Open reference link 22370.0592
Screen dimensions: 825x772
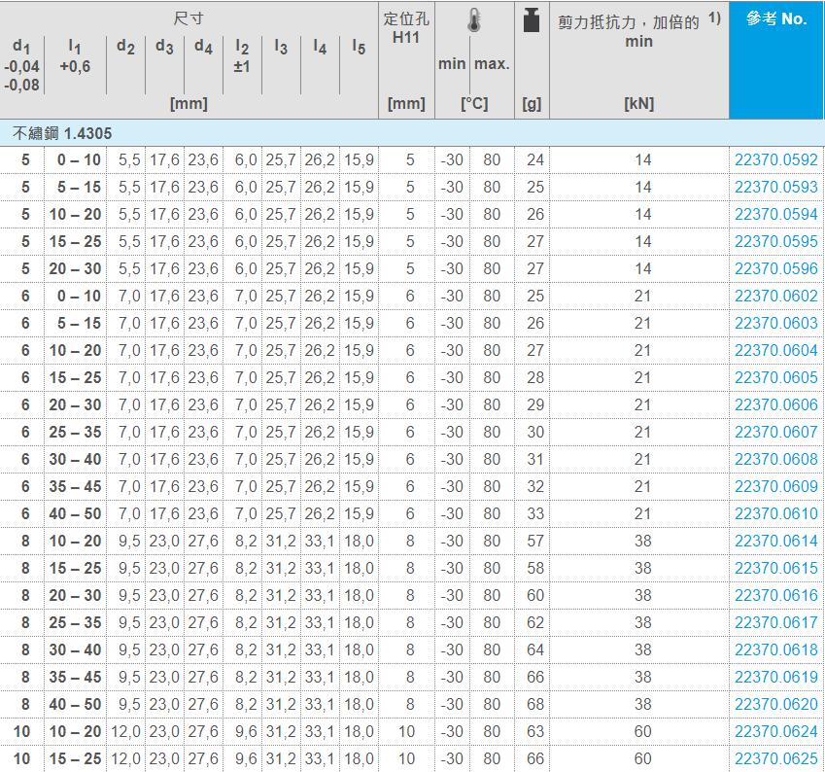[775, 159]
